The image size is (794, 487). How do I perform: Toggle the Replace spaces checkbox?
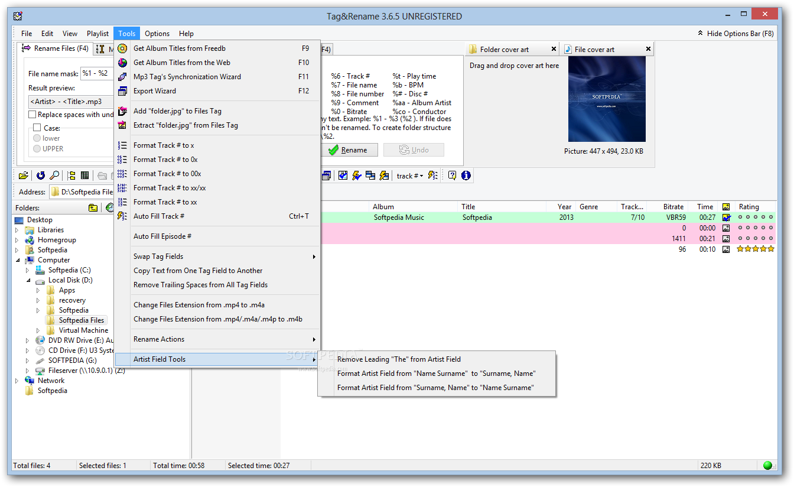click(32, 115)
